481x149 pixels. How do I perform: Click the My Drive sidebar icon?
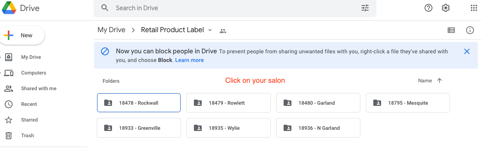point(9,57)
